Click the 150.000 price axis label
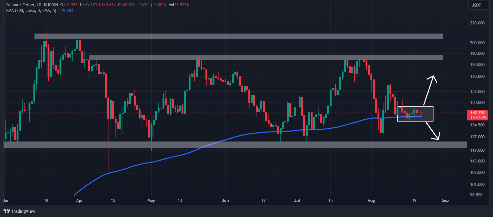Screen dimensions: 493x217 pos(477,102)
